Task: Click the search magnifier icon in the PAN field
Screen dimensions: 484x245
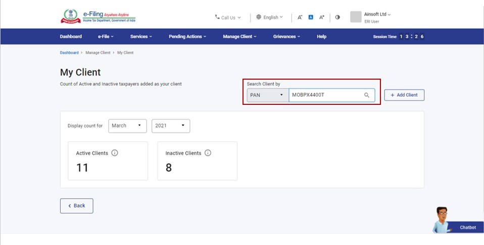Action: coord(367,95)
